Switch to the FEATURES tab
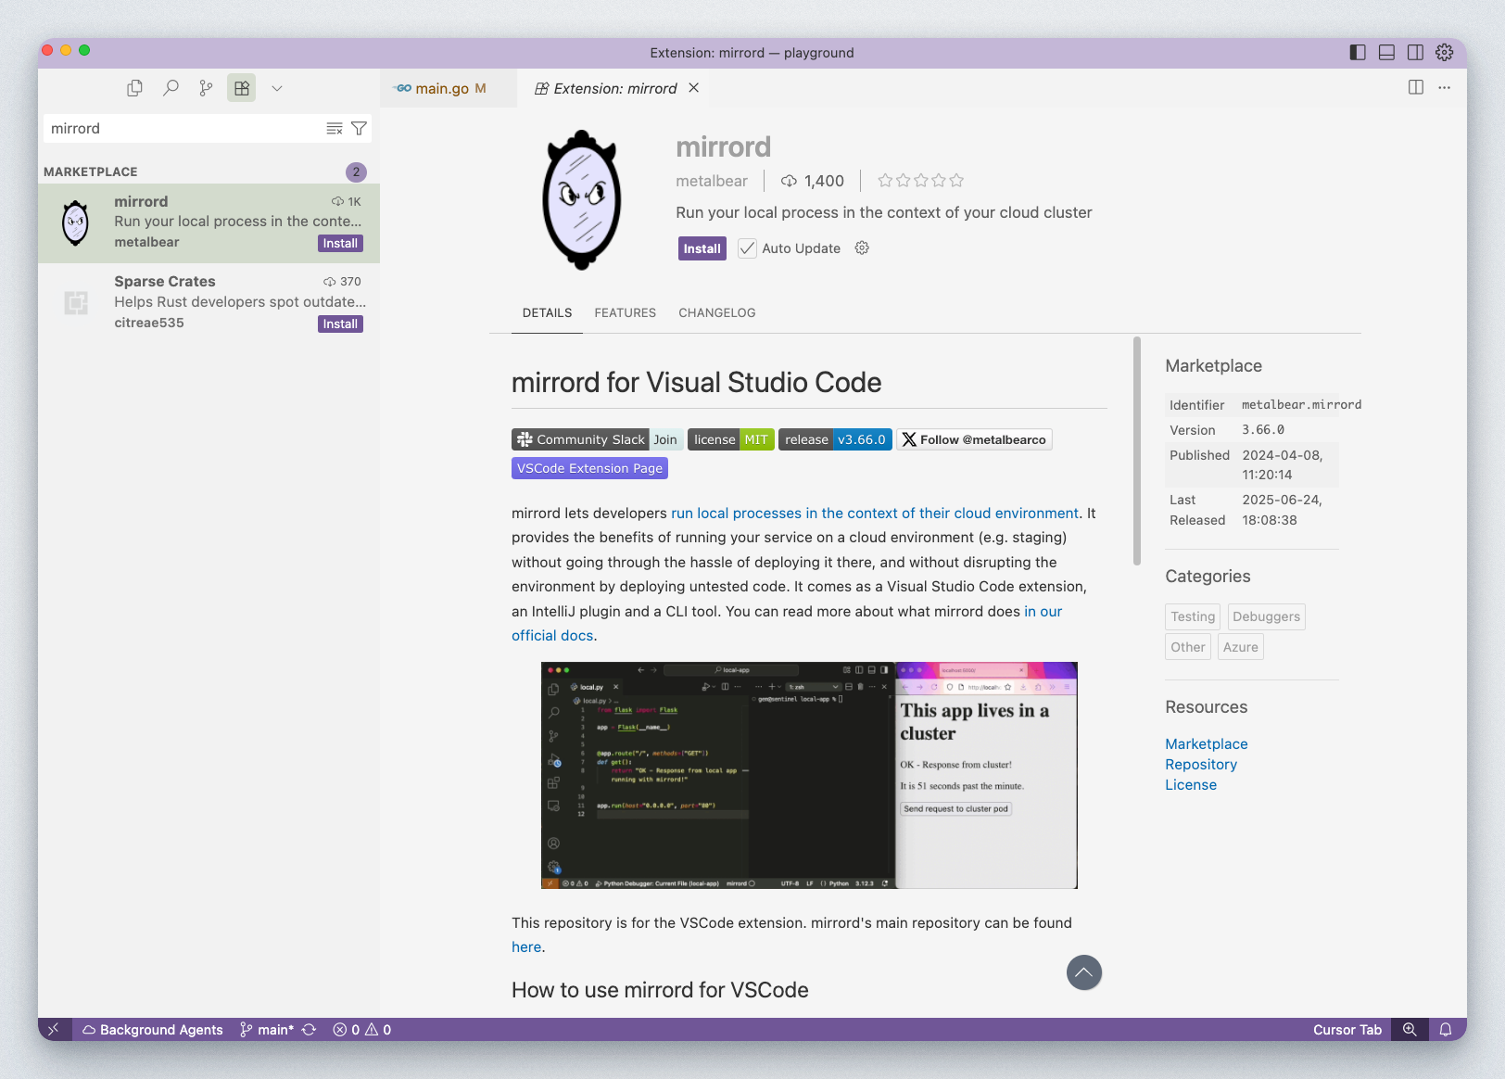This screenshot has width=1505, height=1079. pos(625,312)
